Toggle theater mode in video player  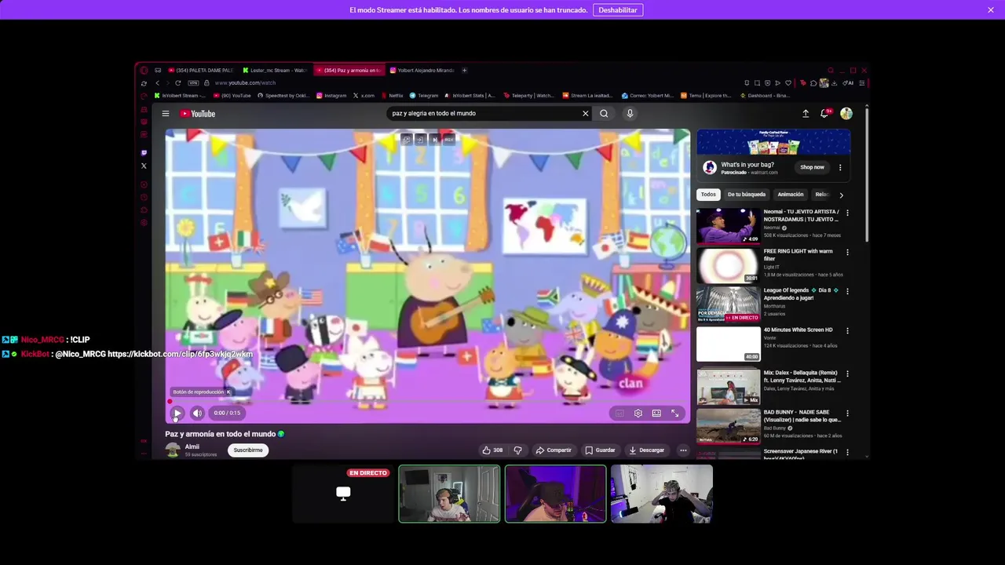[656, 413]
